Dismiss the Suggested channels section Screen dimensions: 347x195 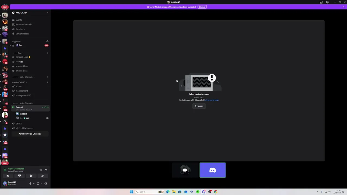tap(47, 41)
